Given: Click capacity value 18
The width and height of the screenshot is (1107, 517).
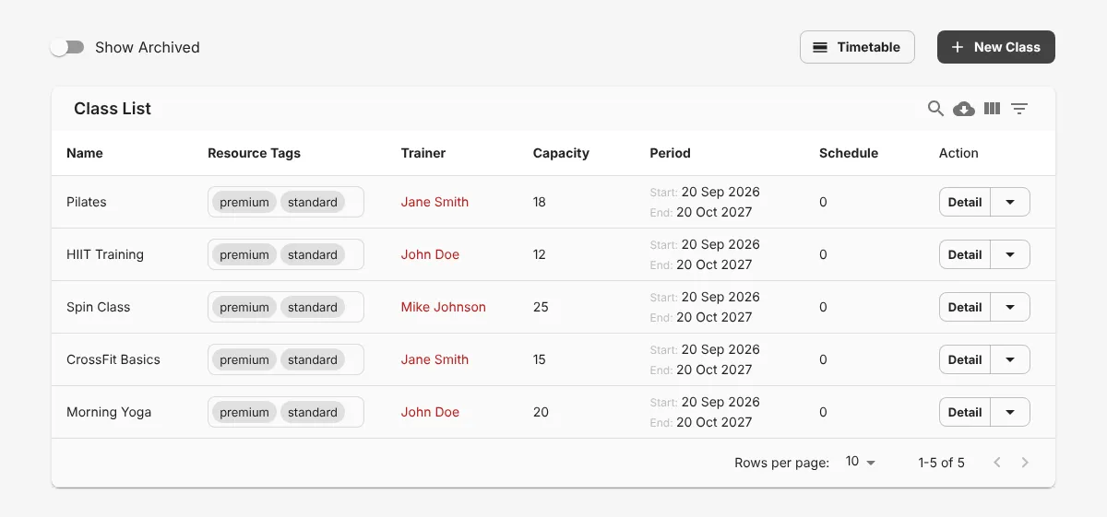Looking at the screenshot, I should click(540, 202).
